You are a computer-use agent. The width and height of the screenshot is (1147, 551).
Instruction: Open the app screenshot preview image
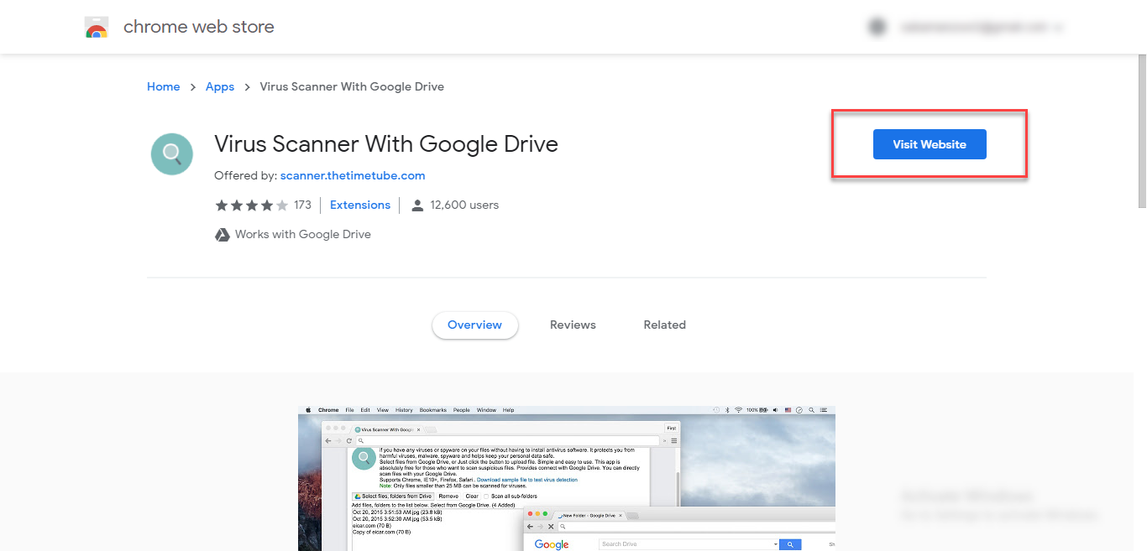(567, 478)
